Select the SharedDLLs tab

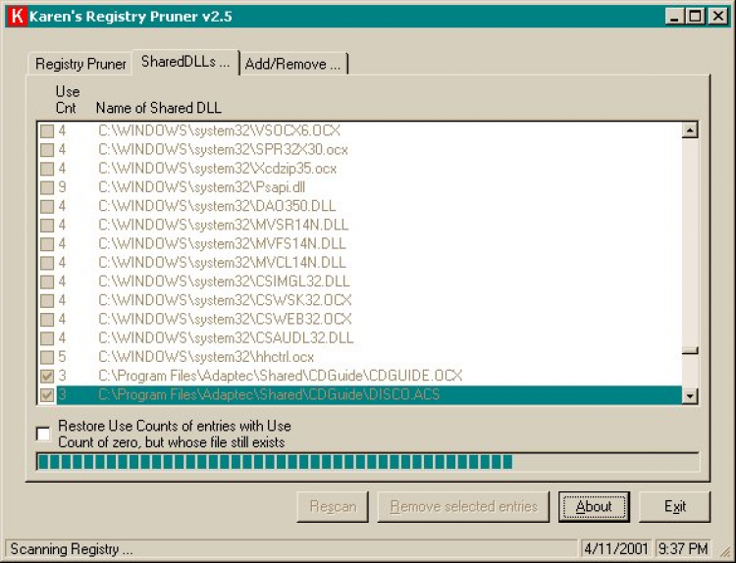(185, 62)
